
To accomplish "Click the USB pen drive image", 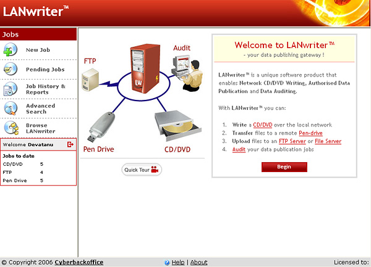I will tap(101, 126).
